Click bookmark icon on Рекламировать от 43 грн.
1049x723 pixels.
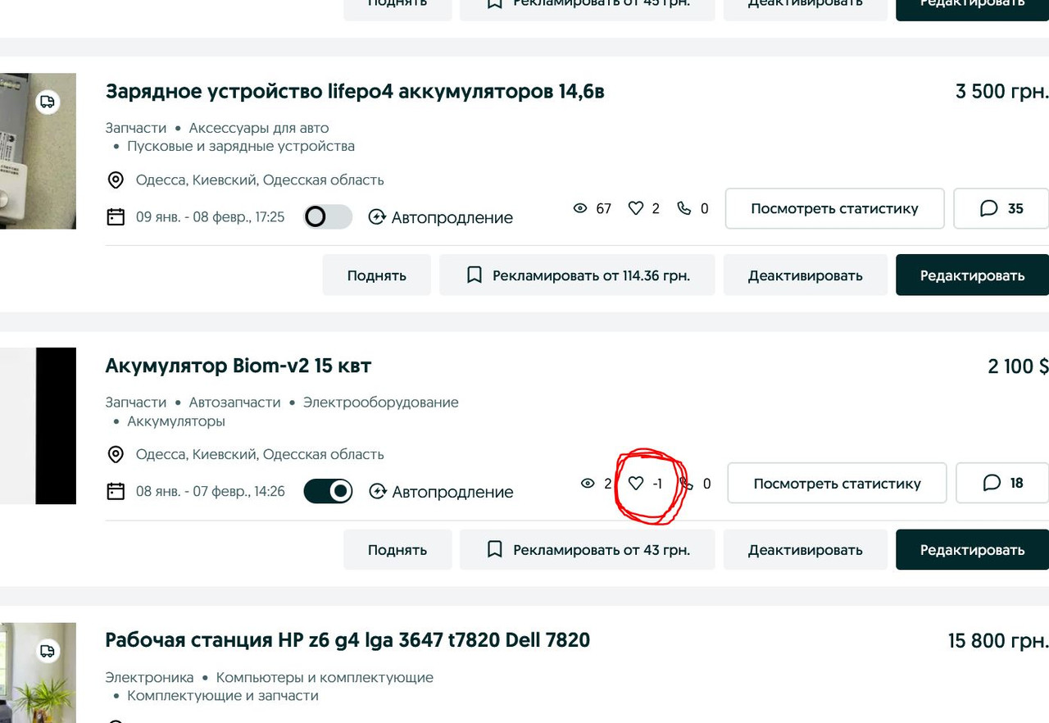pyautogui.click(x=494, y=549)
